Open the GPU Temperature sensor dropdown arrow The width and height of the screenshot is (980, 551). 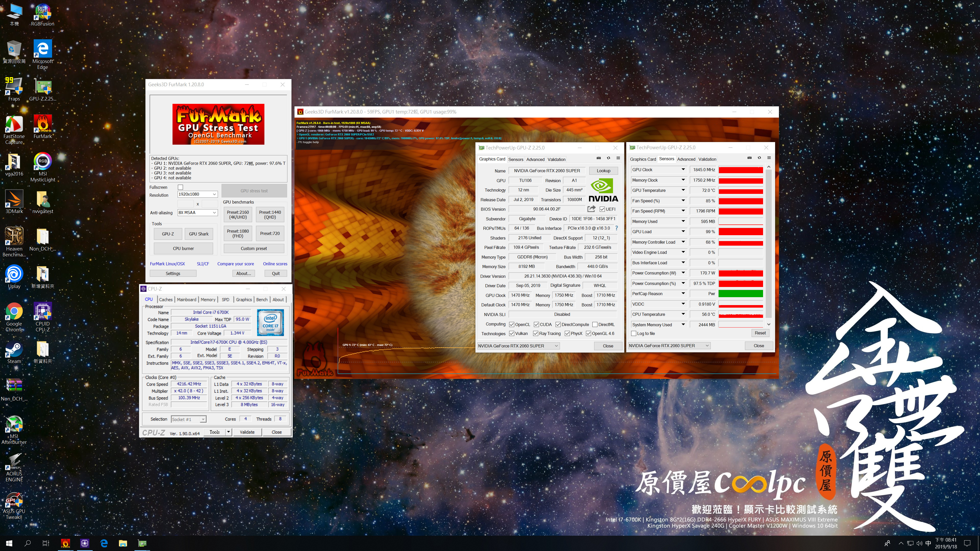tap(683, 190)
